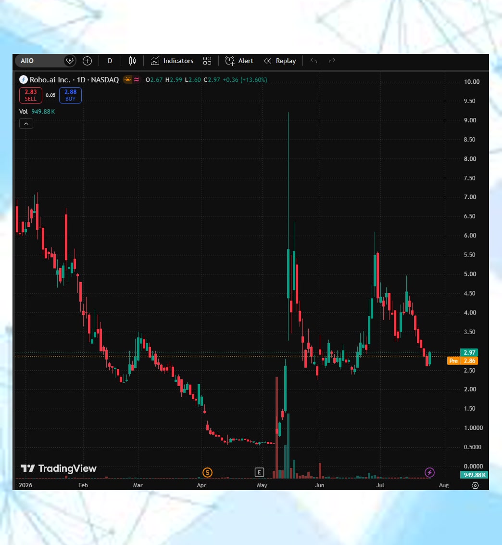Undo the last chart action
502x545 pixels.
click(x=314, y=61)
